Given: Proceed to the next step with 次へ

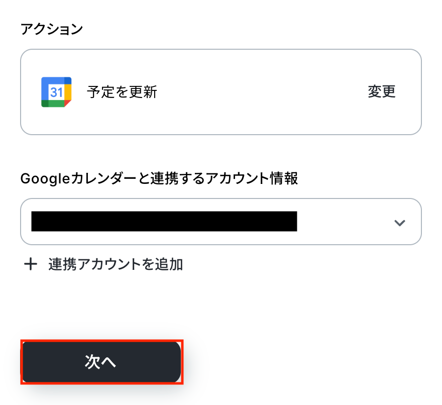Looking at the screenshot, I should pyautogui.click(x=101, y=362).
